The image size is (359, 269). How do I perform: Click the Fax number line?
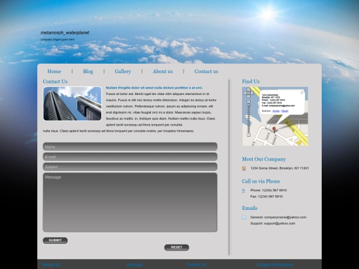[267, 197]
